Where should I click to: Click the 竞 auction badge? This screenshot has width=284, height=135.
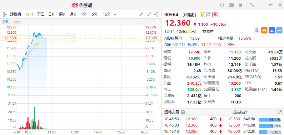click(215, 15)
